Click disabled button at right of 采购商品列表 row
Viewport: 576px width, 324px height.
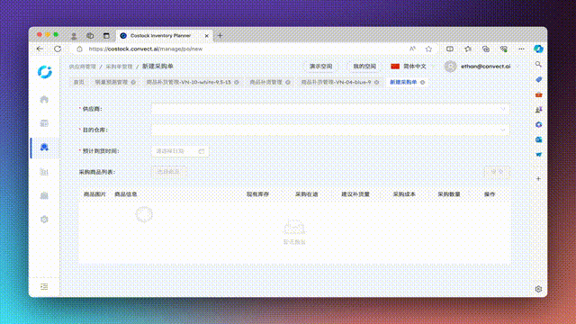pyautogui.click(x=497, y=172)
